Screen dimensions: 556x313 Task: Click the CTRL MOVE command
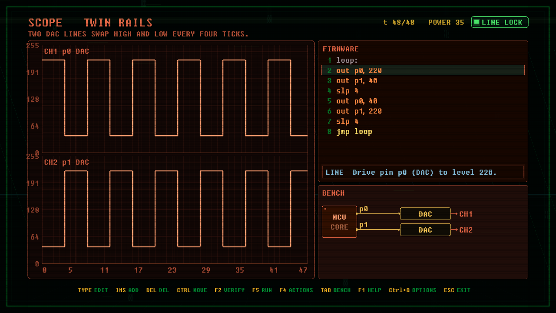(x=192, y=290)
